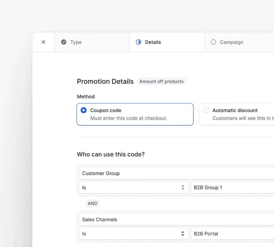Click the up-down arrows on first Is selector

pos(183,187)
